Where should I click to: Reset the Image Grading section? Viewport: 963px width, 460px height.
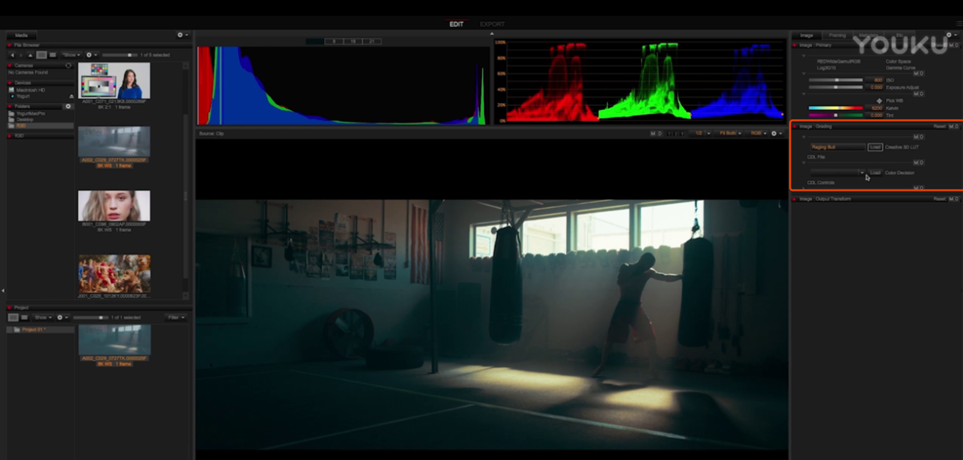pyautogui.click(x=939, y=126)
